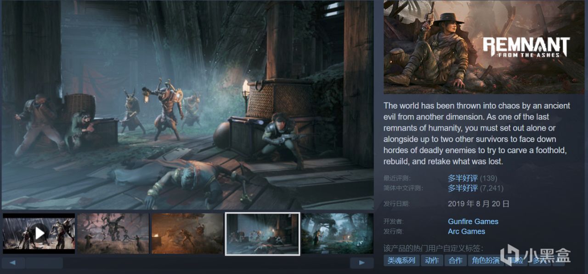Select the second thumbnail with the tall creature
Image resolution: width=588 pixels, height=274 pixels.
tap(113, 233)
